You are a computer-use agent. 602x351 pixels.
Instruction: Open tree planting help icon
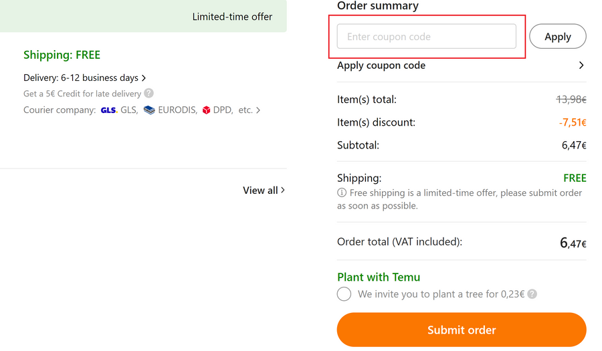click(532, 294)
